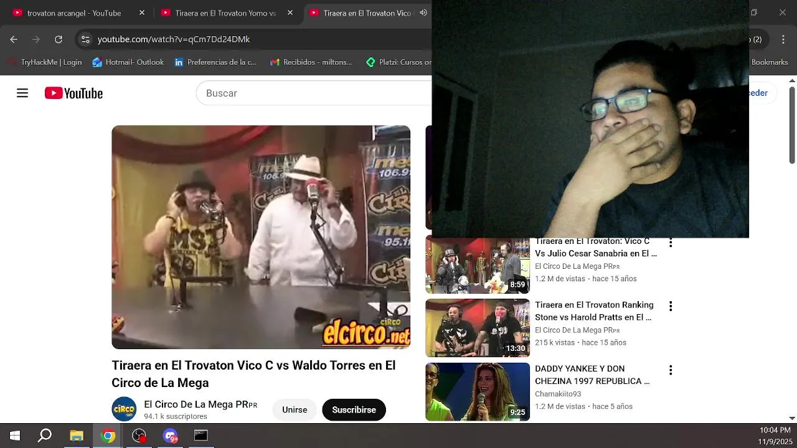Click the YouTube Buscar search field
The width and height of the screenshot is (797, 448).
(314, 93)
